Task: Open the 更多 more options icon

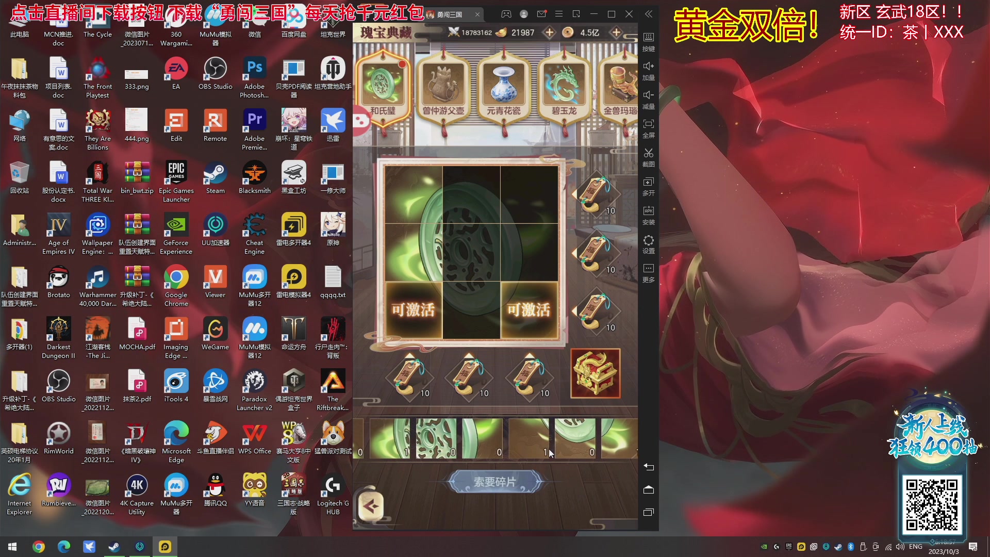Action: click(x=649, y=273)
